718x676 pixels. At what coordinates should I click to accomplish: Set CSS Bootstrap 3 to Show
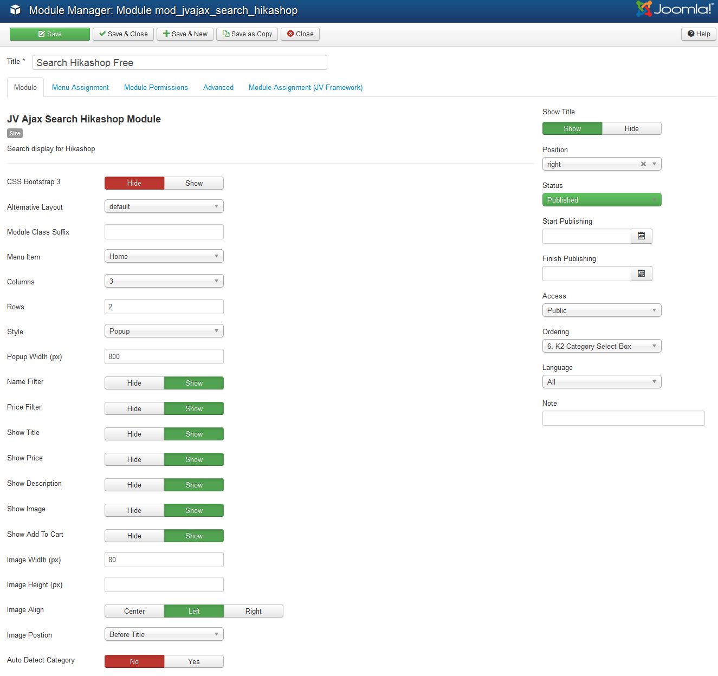pyautogui.click(x=194, y=183)
